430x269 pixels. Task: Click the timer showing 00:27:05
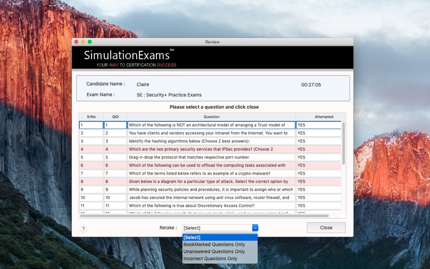pyautogui.click(x=311, y=85)
